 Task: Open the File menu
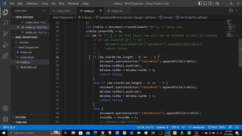click(x=12, y=3)
